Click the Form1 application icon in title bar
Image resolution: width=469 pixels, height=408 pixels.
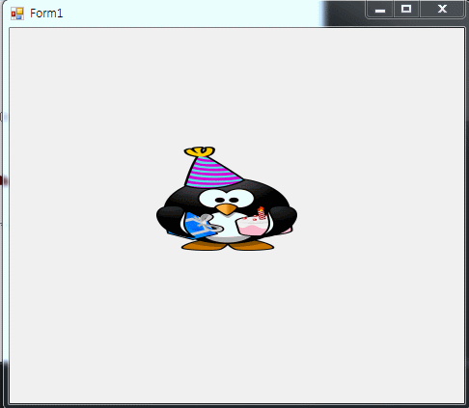click(17, 14)
